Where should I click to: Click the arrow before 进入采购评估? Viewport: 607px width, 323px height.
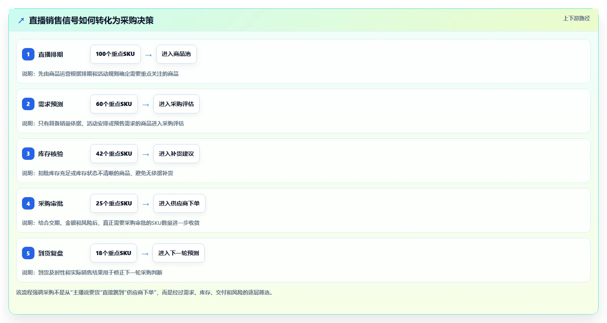[x=145, y=104]
